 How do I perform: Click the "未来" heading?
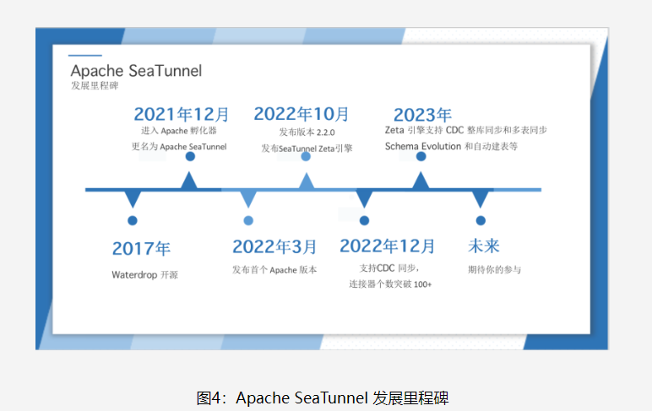coord(484,246)
